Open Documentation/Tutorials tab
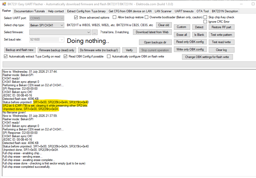The width and height of the screenshot is (256, 178). [x=29, y=11]
